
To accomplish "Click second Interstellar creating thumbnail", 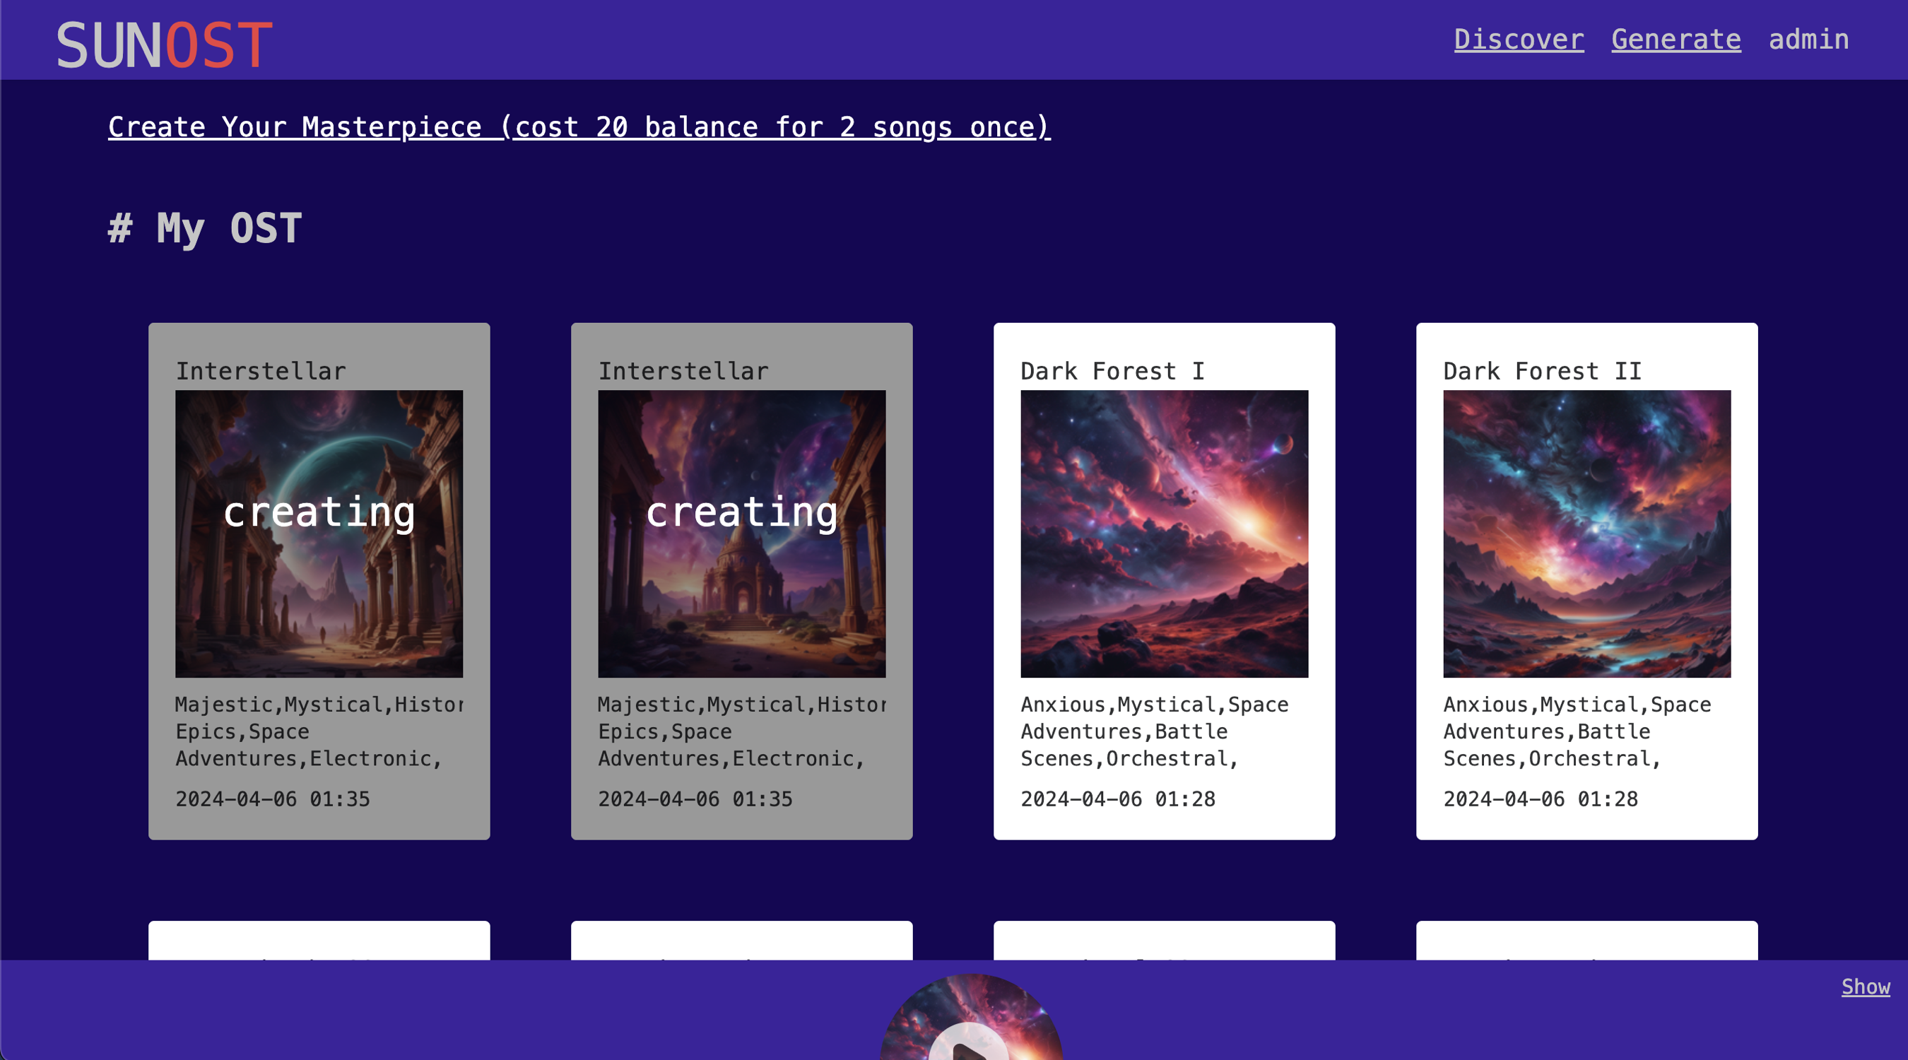I will [x=741, y=534].
